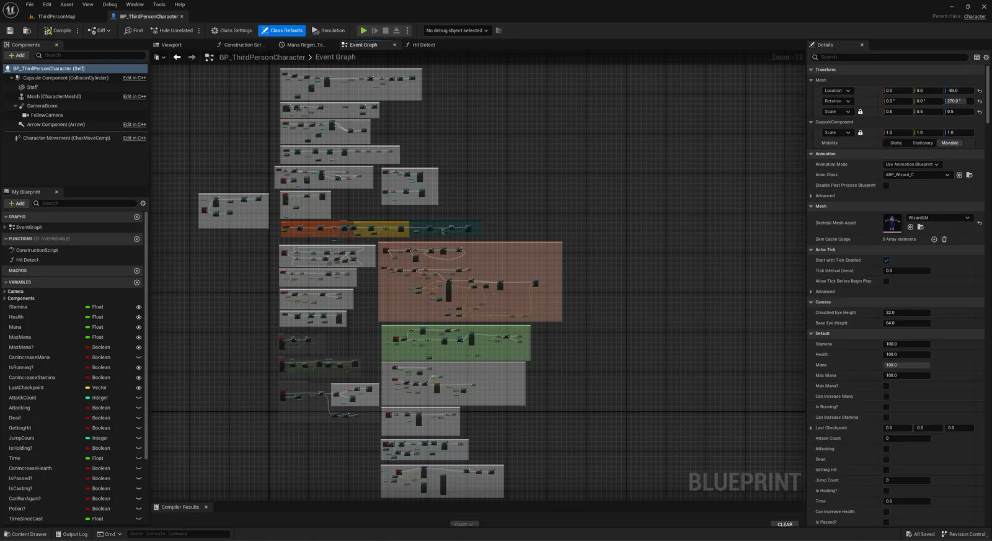Image resolution: width=992 pixels, height=541 pixels.
Task: Open the Asset menu
Action: (x=67, y=4)
